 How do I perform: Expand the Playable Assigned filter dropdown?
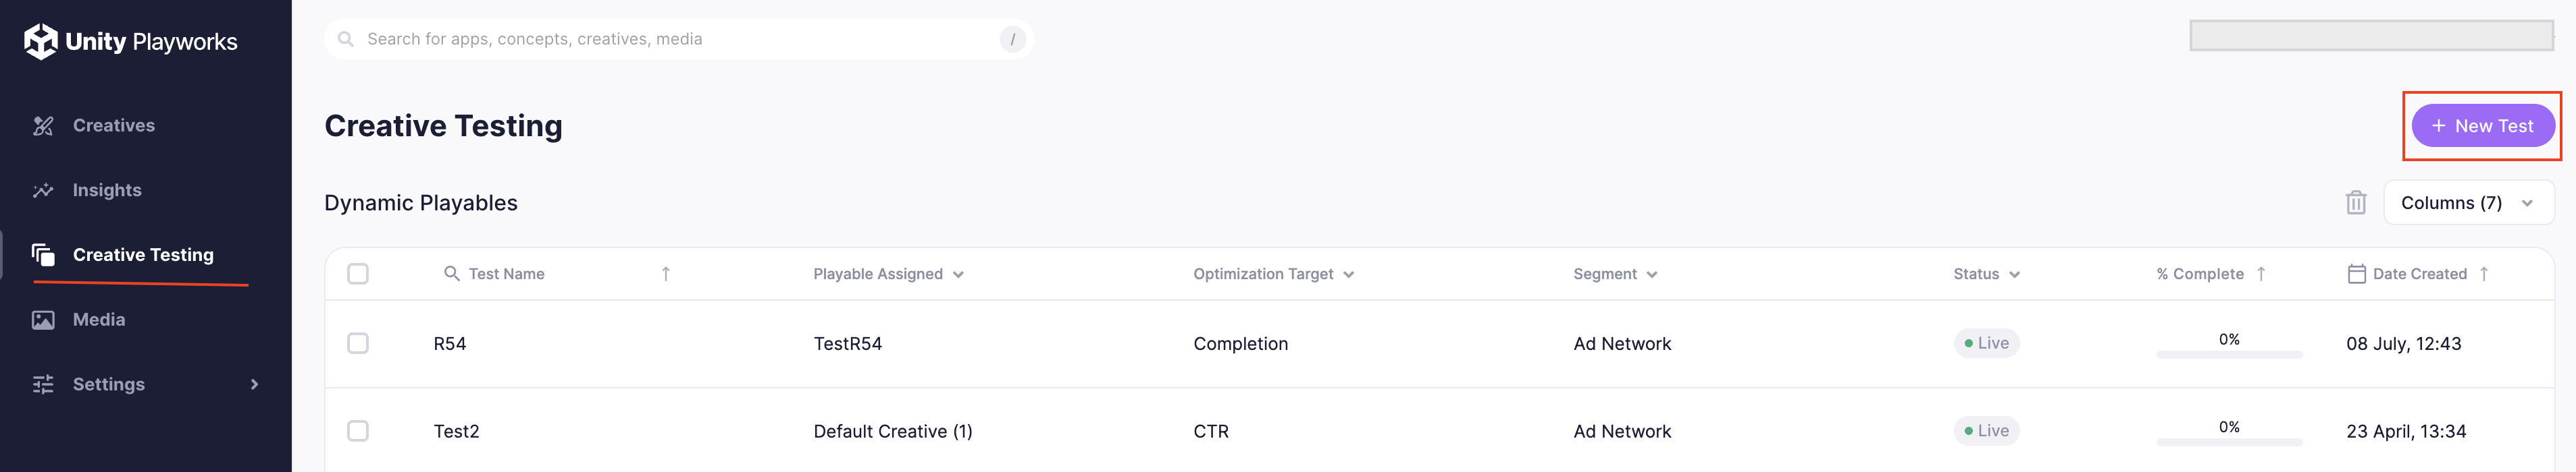pos(958,274)
